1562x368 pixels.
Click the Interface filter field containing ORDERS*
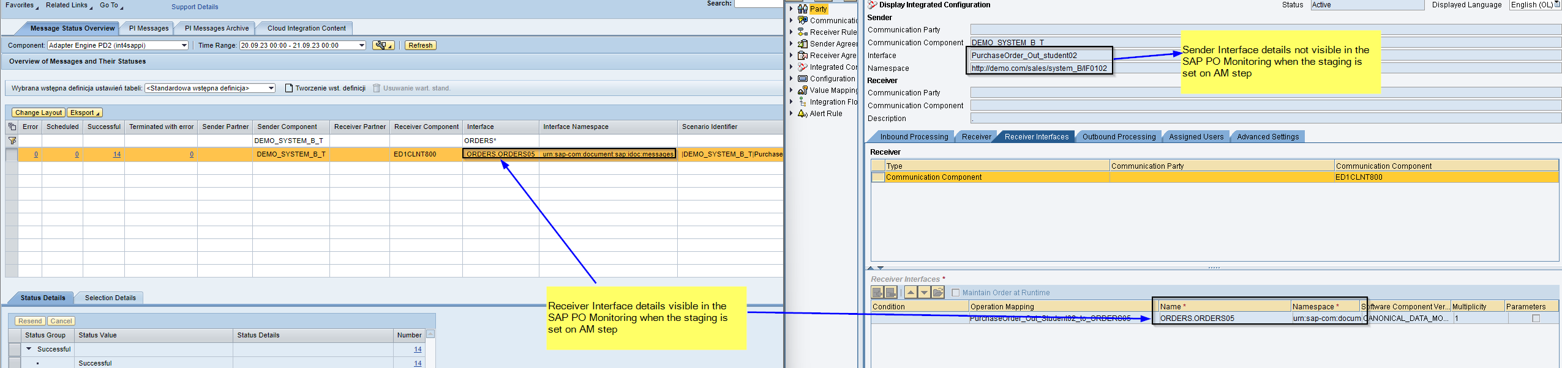point(500,141)
